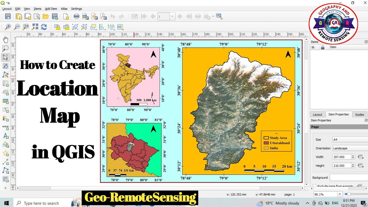368x207 pixels.
Task: Open the Orientation Landscape dropdown
Action: click(x=350, y=148)
